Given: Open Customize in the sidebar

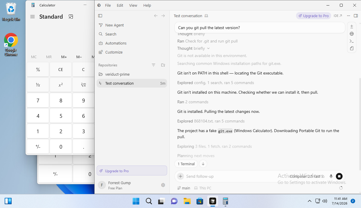Looking at the screenshot, I should point(132,52).
